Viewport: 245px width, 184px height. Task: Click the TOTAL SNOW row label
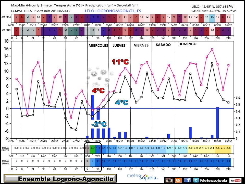click(x=5, y=162)
